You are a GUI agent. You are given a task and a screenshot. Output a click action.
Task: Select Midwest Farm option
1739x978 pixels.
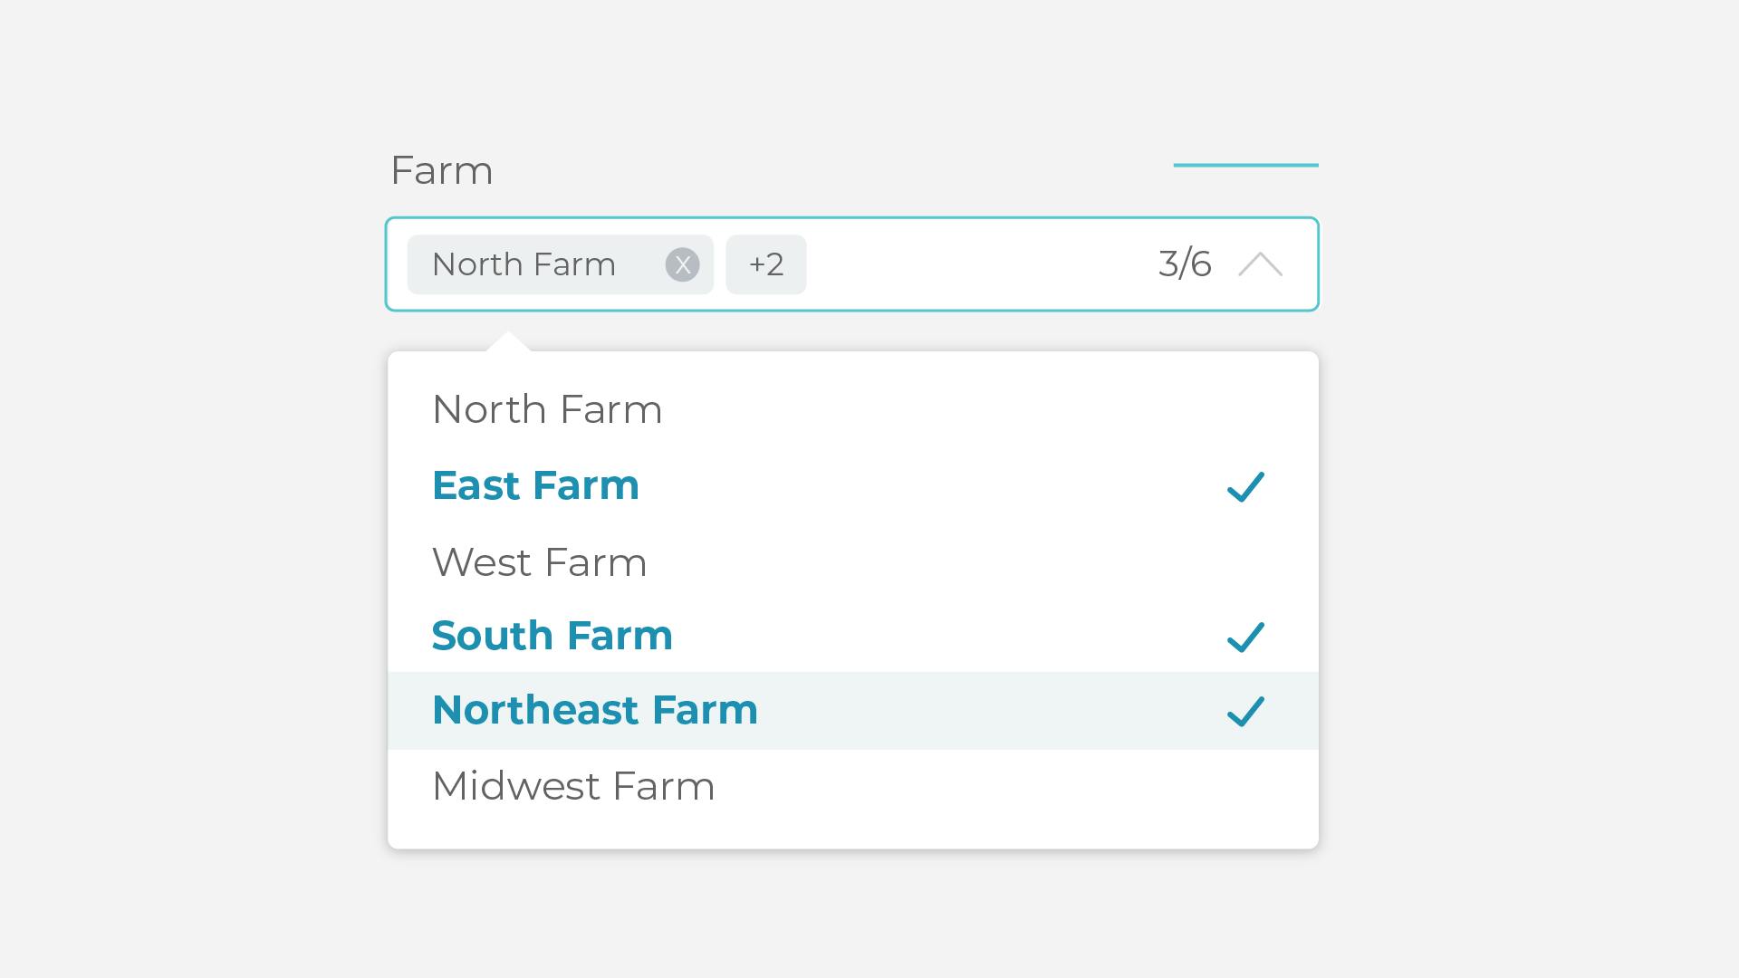point(572,786)
